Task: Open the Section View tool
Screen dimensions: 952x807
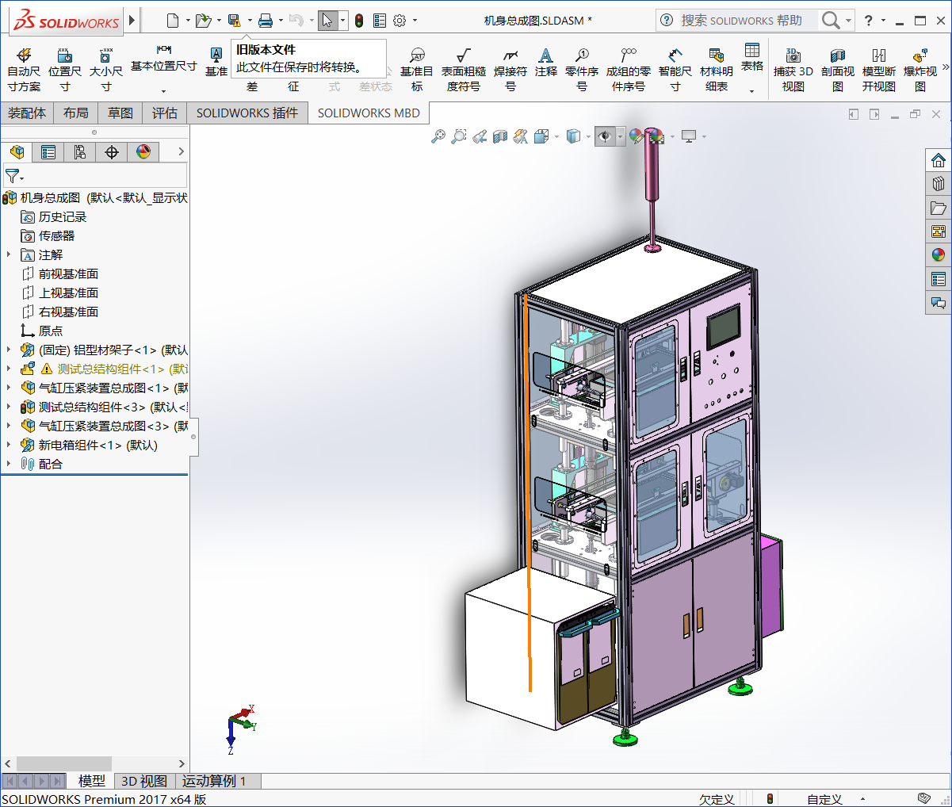Action: pyautogui.click(x=499, y=136)
